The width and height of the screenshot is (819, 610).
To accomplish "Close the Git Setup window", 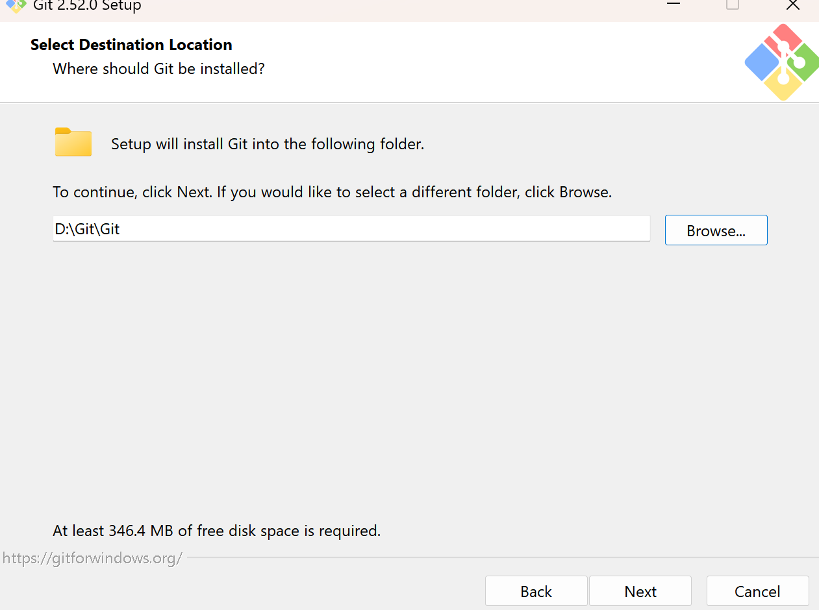I will point(792,5).
